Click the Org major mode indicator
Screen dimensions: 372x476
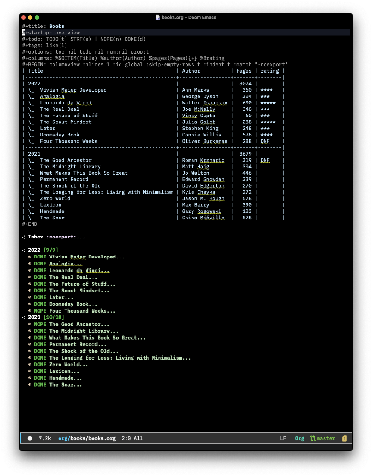coord(299,438)
